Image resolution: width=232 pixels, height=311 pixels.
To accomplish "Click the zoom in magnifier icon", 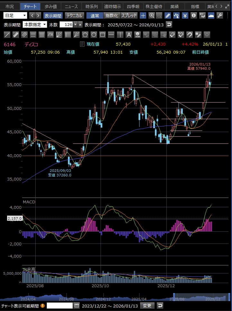I will coord(152,15).
